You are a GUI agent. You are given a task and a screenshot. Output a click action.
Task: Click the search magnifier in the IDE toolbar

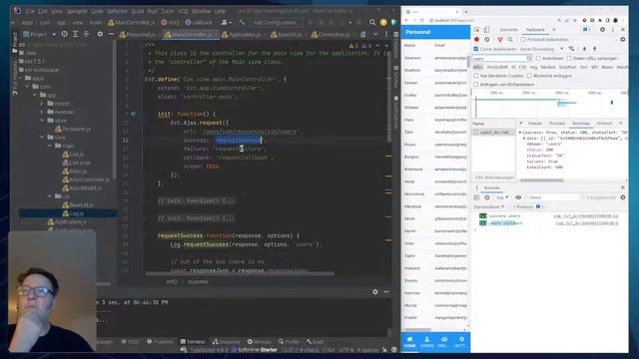pos(372,22)
